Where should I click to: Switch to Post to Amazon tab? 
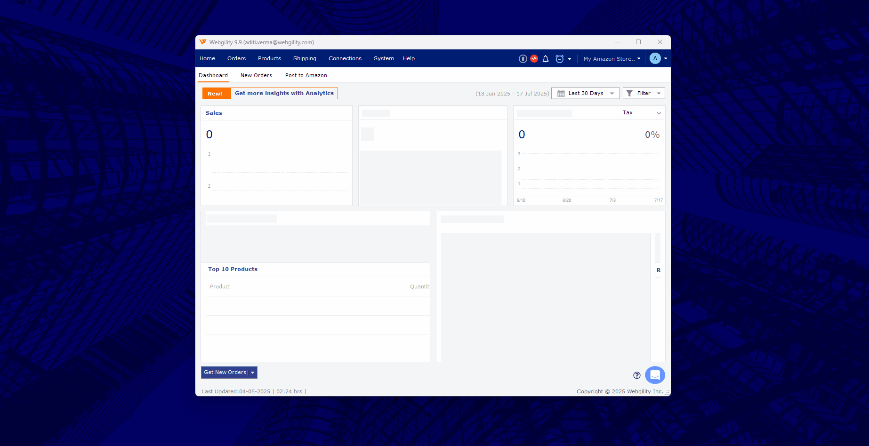pos(306,75)
